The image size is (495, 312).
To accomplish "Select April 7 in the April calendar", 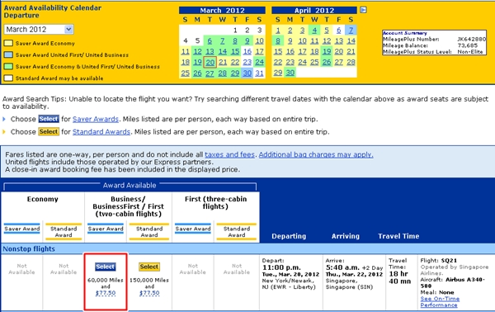I will click(351, 31).
